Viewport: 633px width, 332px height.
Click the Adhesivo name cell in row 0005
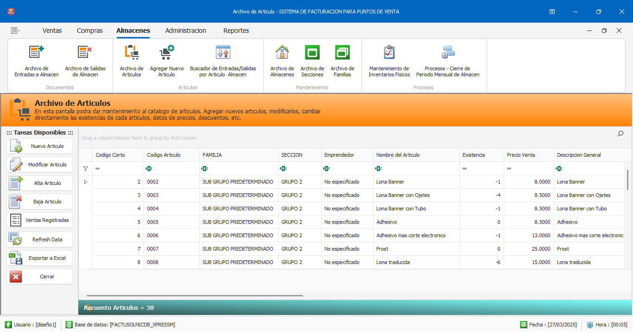pyautogui.click(x=416, y=222)
